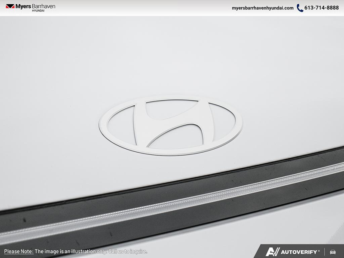This screenshot has height=258, width=344.
Task: Click the registered trademark symbol after AUTOVERIFY
Action: [x=319, y=250]
